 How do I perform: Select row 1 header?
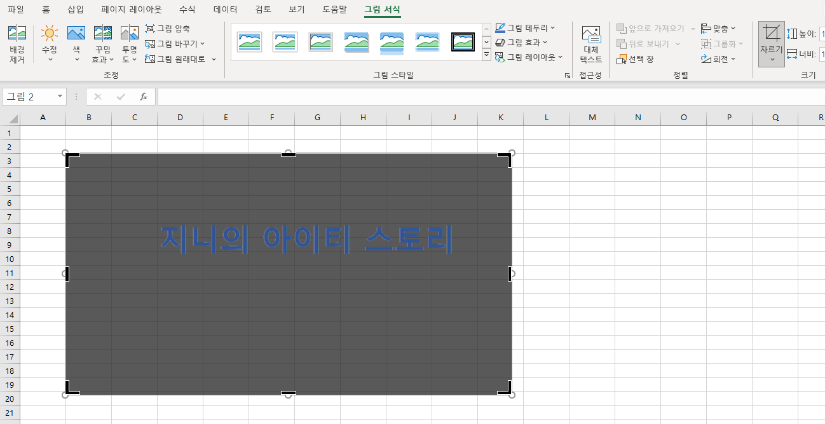(x=10, y=133)
